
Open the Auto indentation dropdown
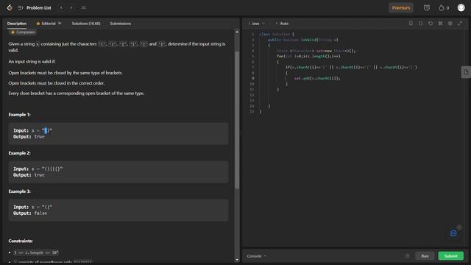(x=282, y=24)
